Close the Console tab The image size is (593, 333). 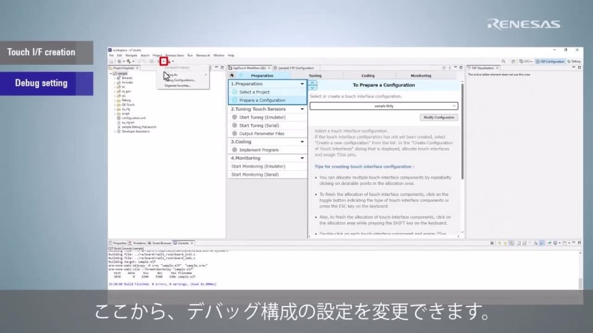192,243
